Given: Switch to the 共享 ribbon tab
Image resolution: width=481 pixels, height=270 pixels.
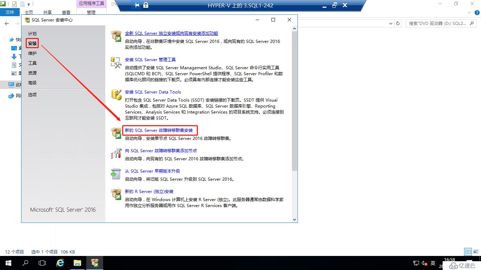Looking at the screenshot, I should (x=48, y=12).
